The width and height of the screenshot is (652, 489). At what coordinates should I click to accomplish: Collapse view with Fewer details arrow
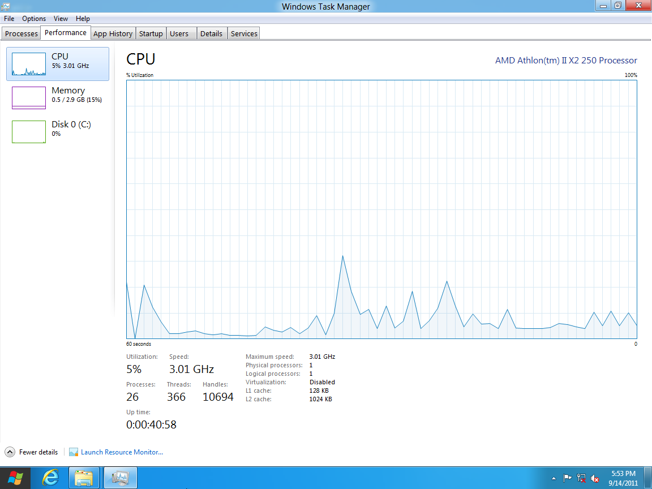[10, 452]
